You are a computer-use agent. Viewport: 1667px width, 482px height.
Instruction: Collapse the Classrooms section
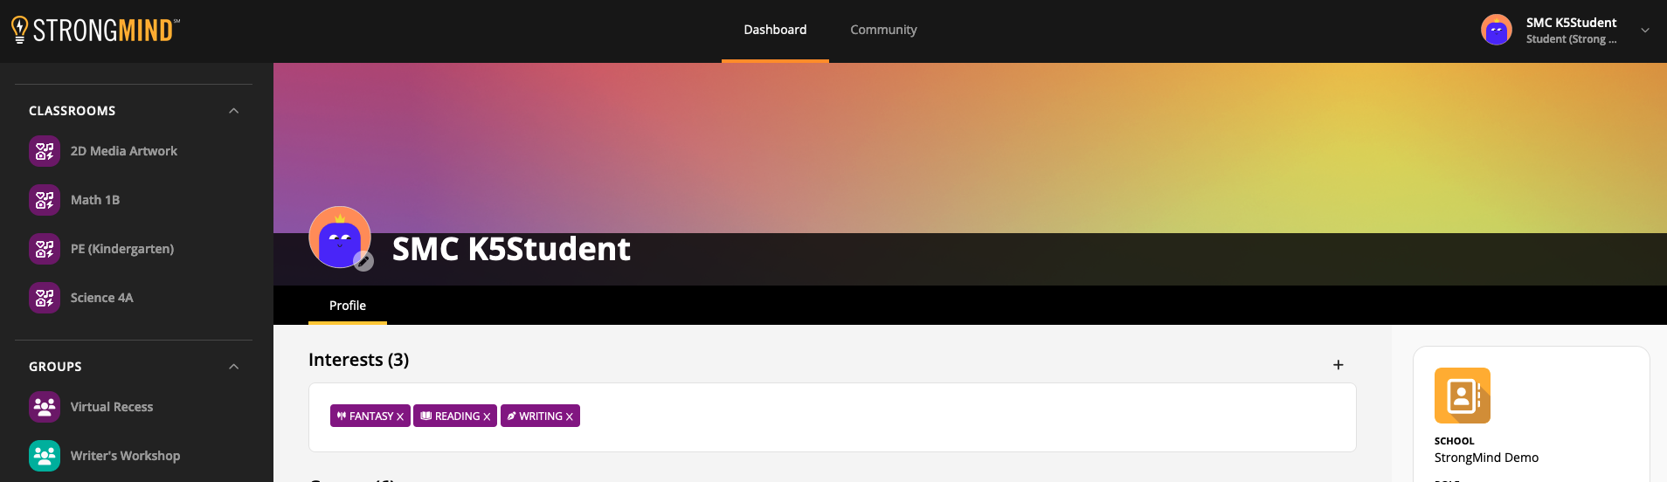233,111
